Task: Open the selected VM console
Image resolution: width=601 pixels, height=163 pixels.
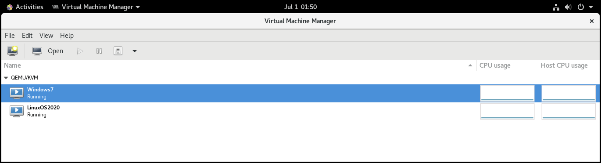Action: 48,51
